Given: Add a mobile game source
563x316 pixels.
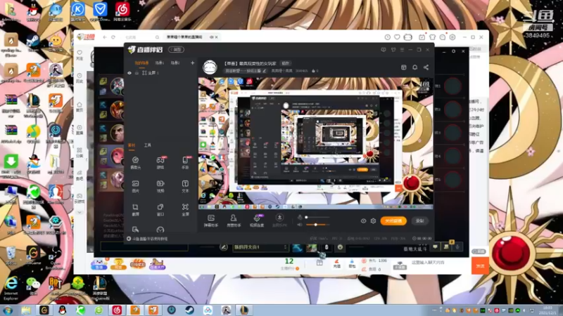Looking at the screenshot, I should [x=185, y=162].
